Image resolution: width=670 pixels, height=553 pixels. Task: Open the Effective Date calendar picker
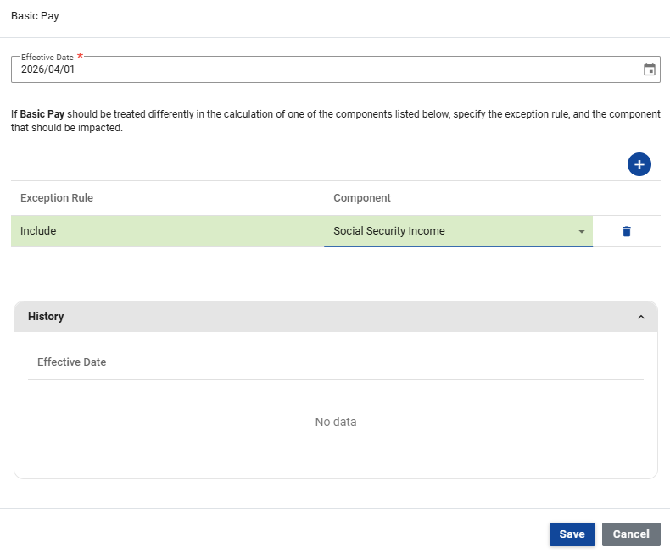pos(650,69)
